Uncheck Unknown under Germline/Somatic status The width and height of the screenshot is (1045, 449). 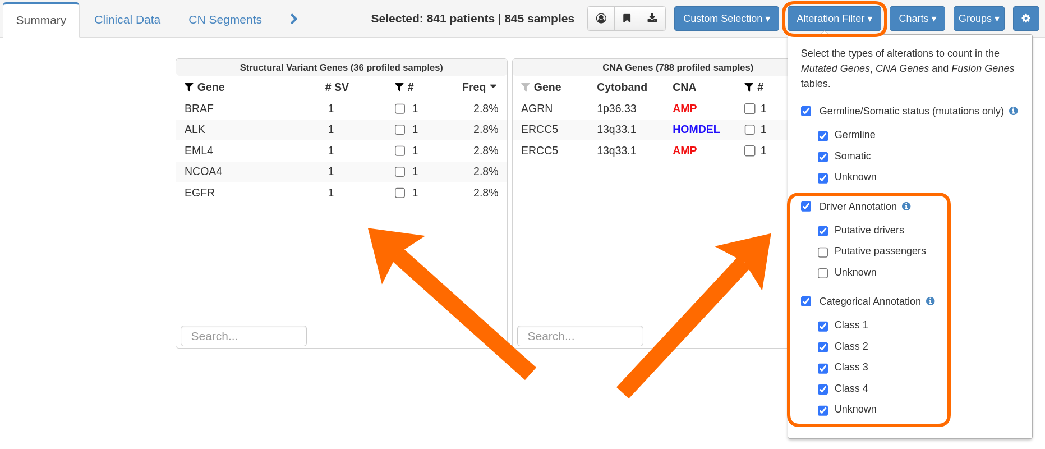pos(823,178)
